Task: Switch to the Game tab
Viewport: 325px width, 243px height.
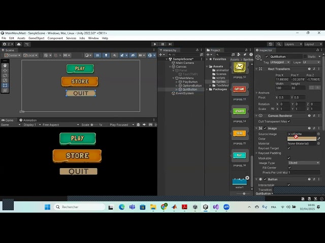Action: pyautogui.click(x=7, y=120)
